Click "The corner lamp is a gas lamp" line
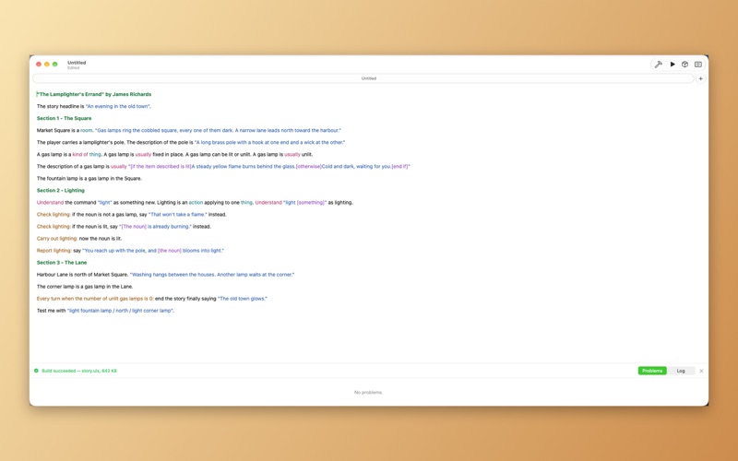This screenshot has height=461, width=738. [85, 287]
